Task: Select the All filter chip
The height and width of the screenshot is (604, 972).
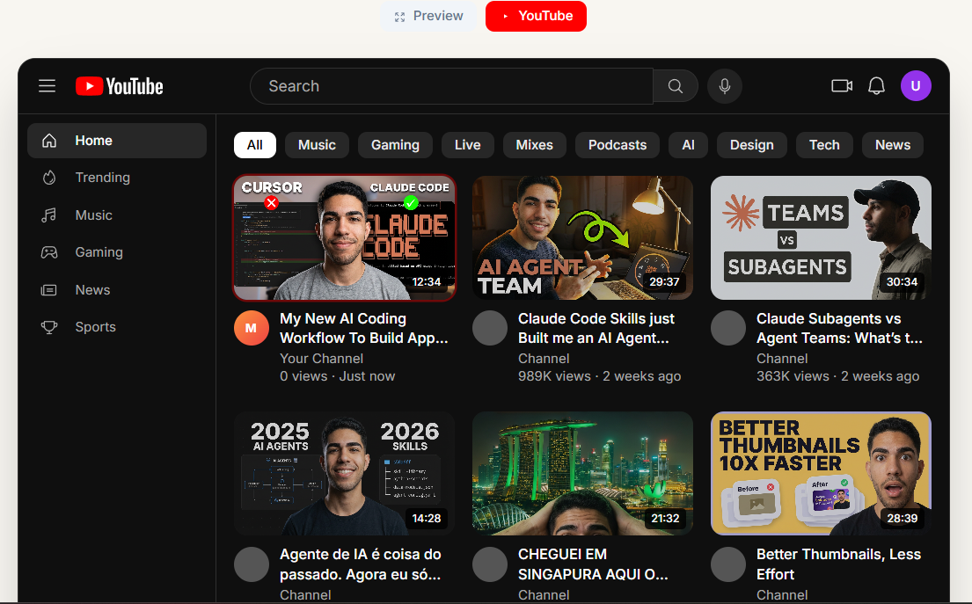Action: (x=254, y=144)
